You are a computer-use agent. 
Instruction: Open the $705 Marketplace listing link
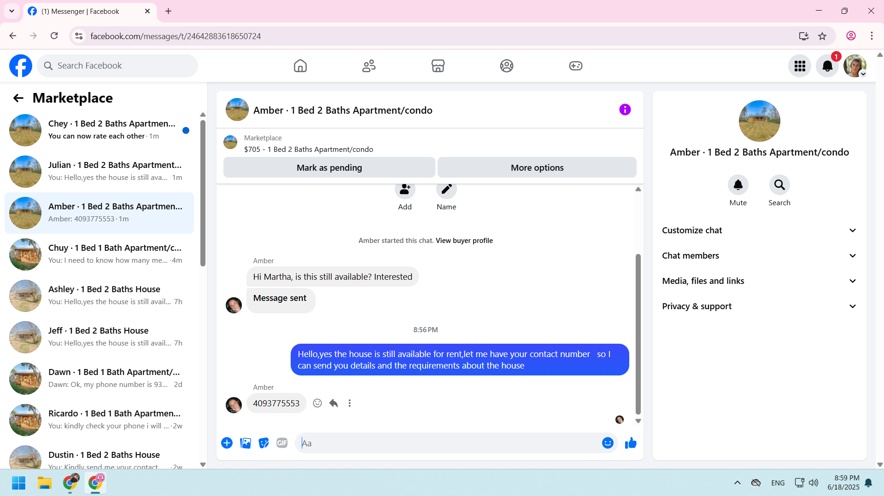coord(309,150)
